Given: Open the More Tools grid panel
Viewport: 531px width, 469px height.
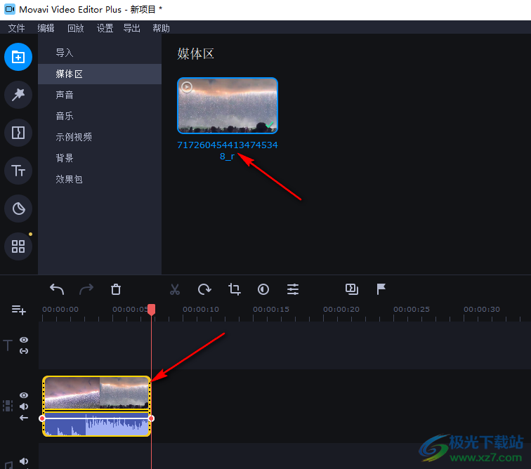Looking at the screenshot, I should pos(18,246).
